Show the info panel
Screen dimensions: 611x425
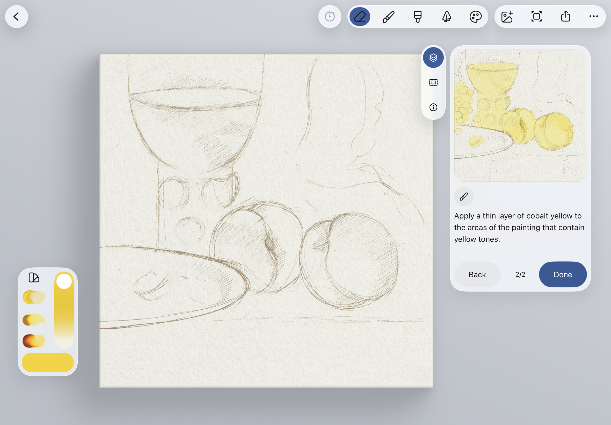point(433,107)
